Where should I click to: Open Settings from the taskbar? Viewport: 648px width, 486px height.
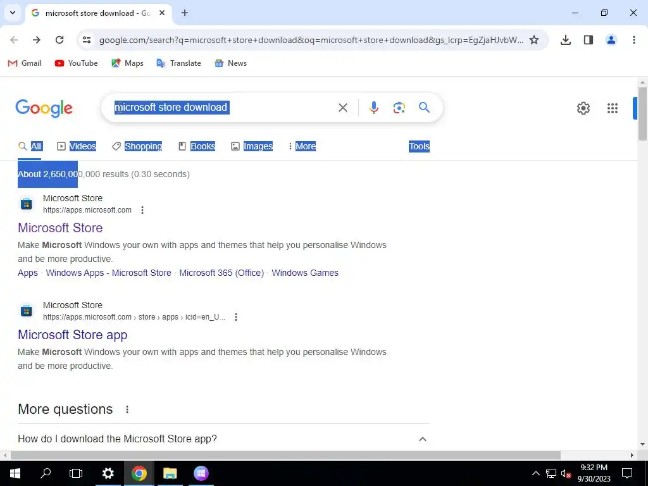(108, 473)
